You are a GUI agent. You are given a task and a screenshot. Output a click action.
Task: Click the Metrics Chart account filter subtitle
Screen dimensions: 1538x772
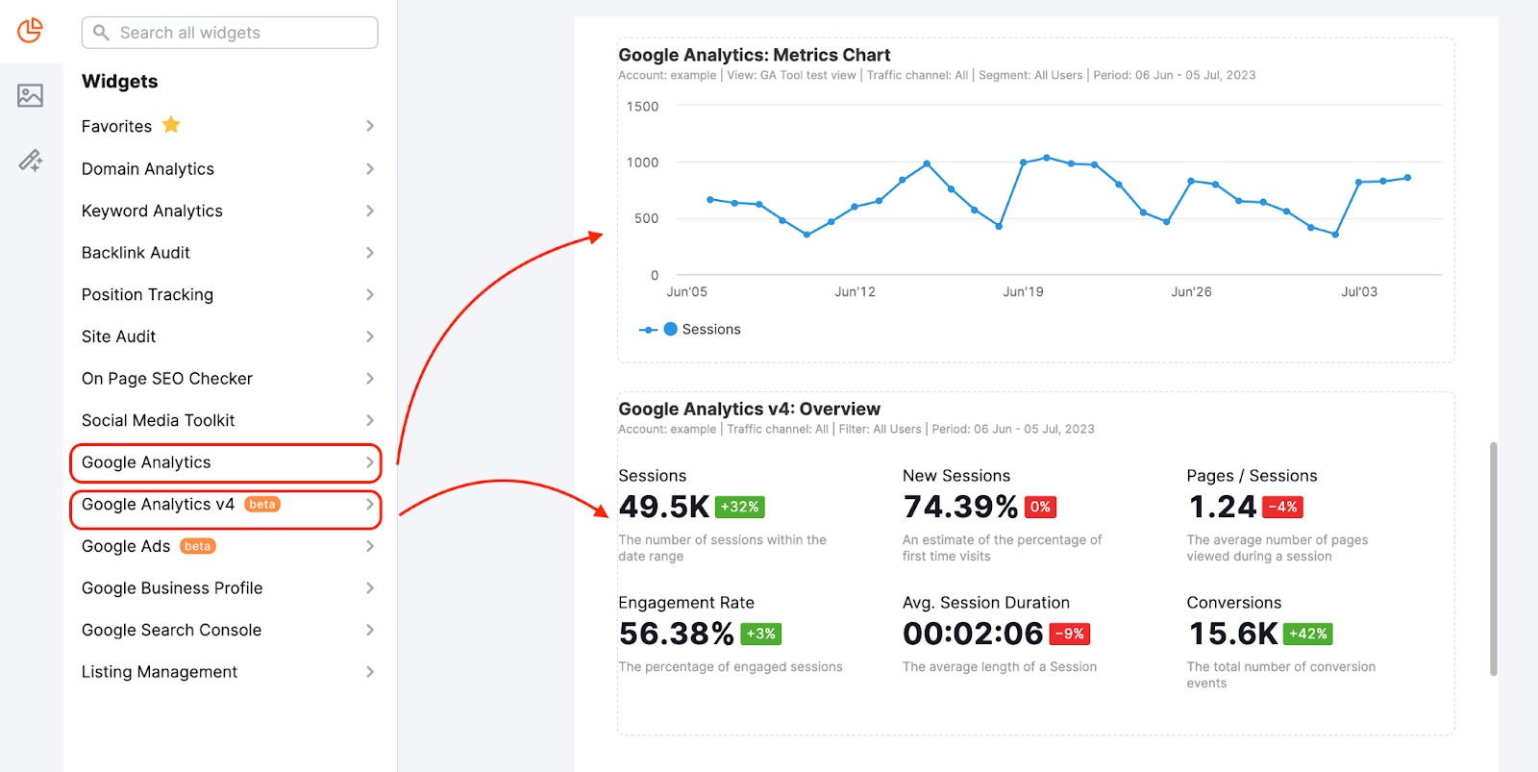click(x=937, y=75)
